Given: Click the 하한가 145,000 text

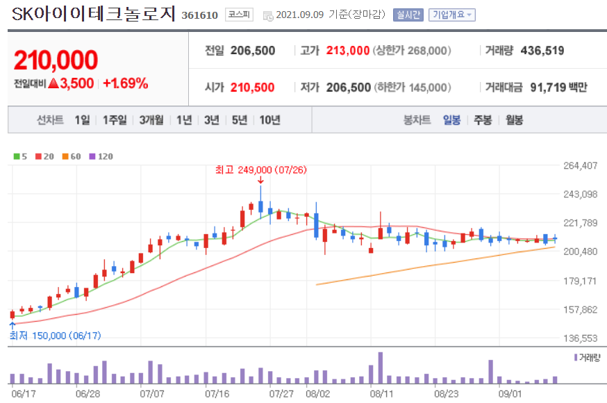Looking at the screenshot, I should [x=413, y=87].
